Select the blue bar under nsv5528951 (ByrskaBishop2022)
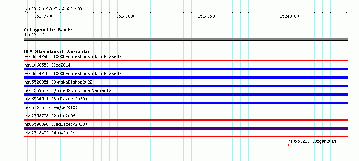 (186, 86)
